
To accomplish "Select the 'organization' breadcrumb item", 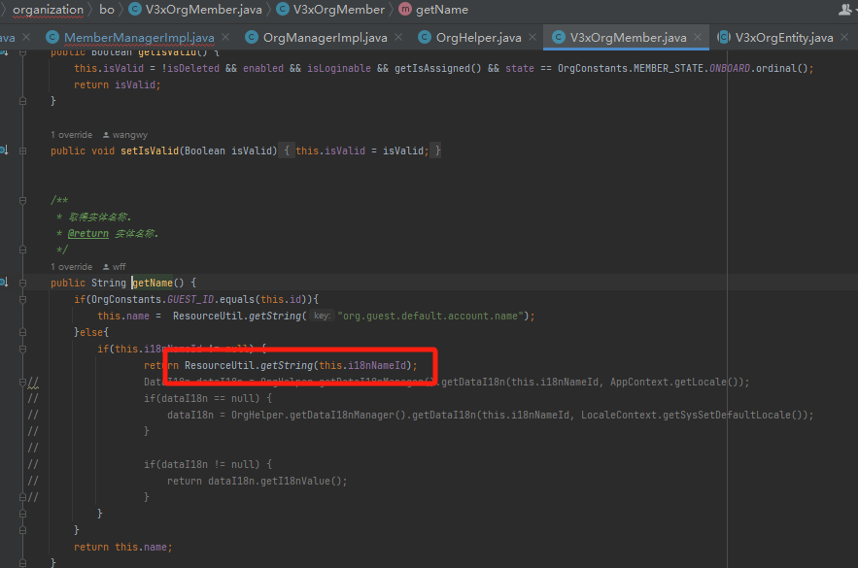I will click(x=48, y=10).
